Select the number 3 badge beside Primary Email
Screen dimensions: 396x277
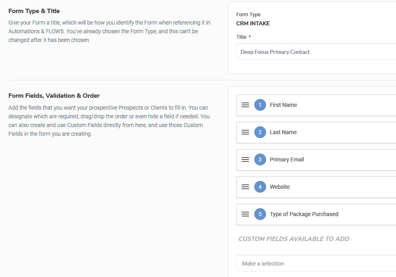pos(260,159)
